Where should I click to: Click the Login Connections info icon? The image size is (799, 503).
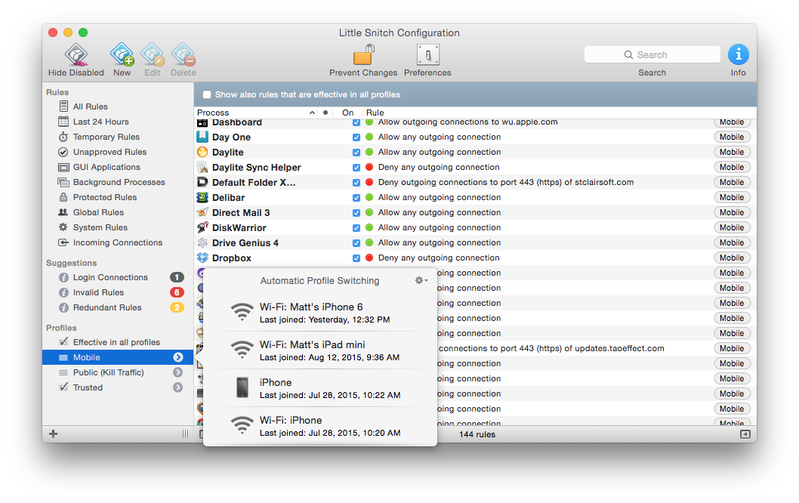63,277
